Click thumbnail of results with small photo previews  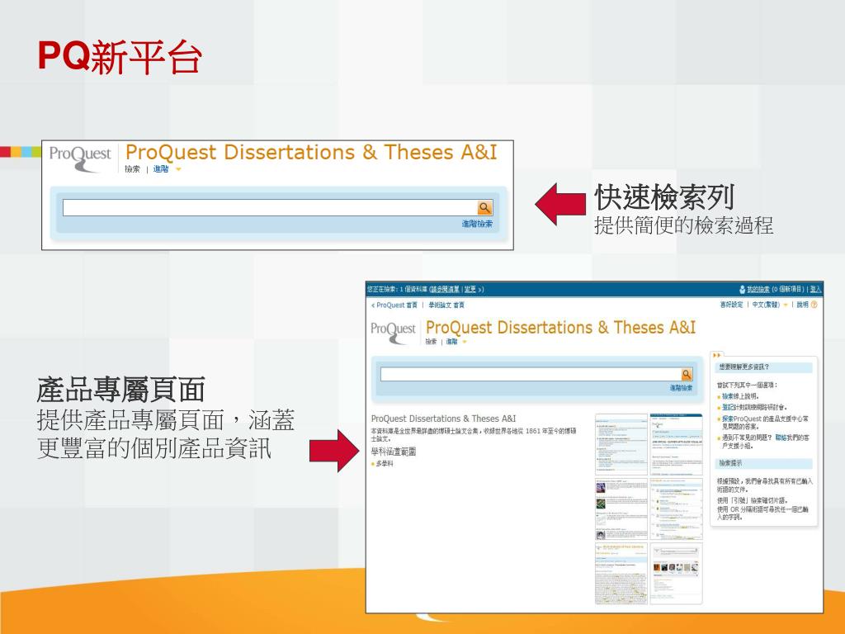coord(621,509)
